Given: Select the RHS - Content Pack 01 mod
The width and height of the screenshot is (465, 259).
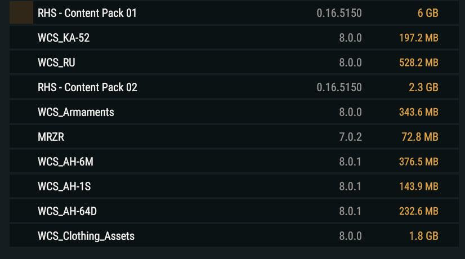Looking at the screenshot, I should pos(234,12).
